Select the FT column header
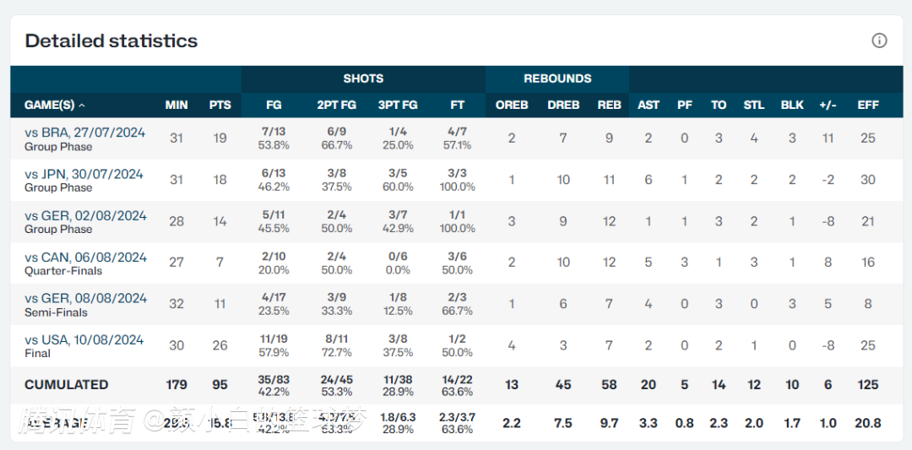912x450 pixels. coord(457,106)
